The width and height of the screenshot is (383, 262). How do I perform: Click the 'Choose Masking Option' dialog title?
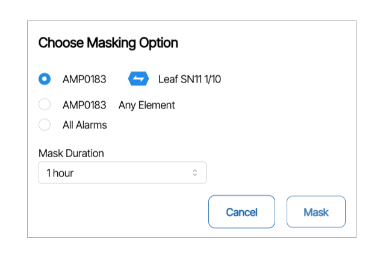click(108, 43)
